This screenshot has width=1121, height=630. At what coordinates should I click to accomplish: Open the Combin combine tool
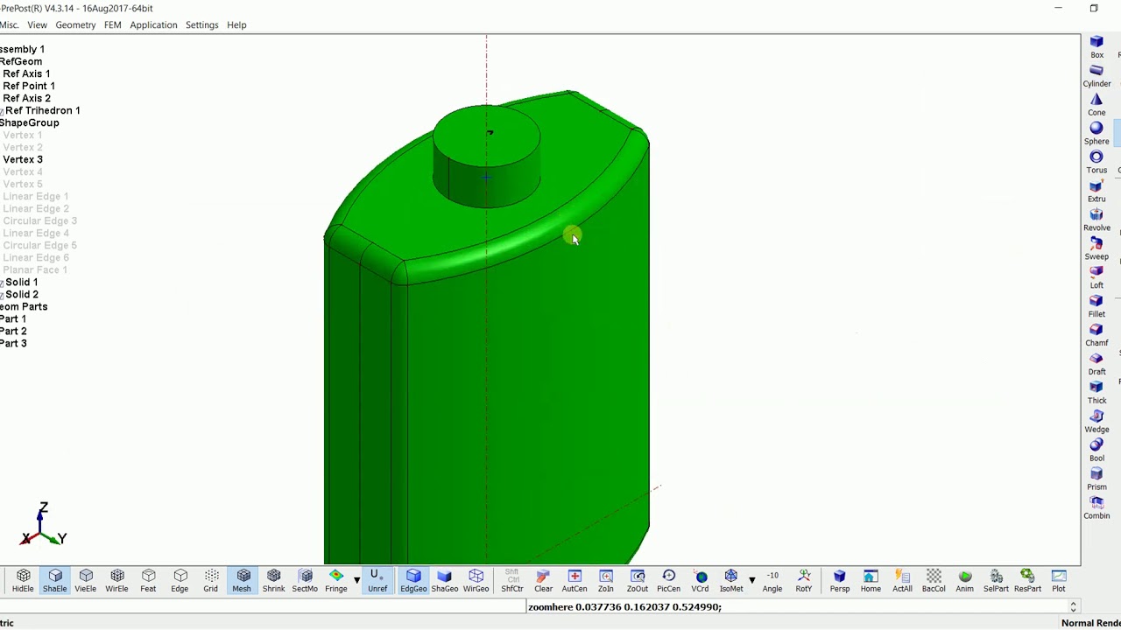coord(1096,508)
